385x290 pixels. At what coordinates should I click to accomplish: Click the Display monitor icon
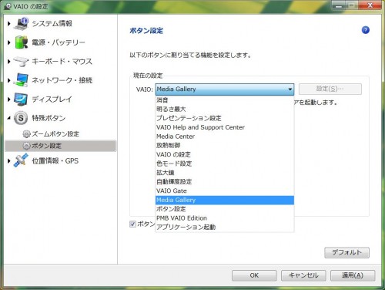pyautogui.click(x=21, y=99)
